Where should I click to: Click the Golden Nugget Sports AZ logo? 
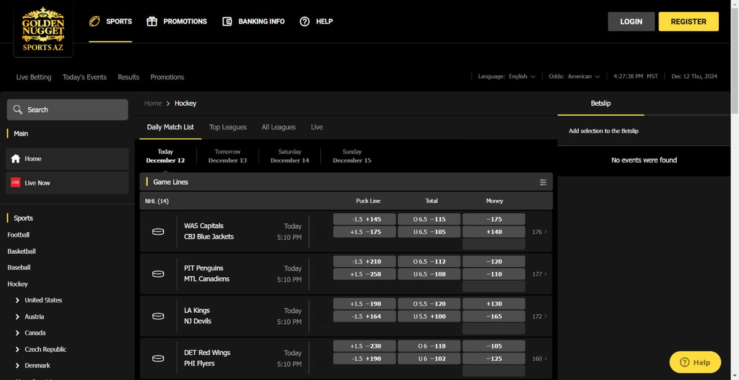pyautogui.click(x=43, y=29)
